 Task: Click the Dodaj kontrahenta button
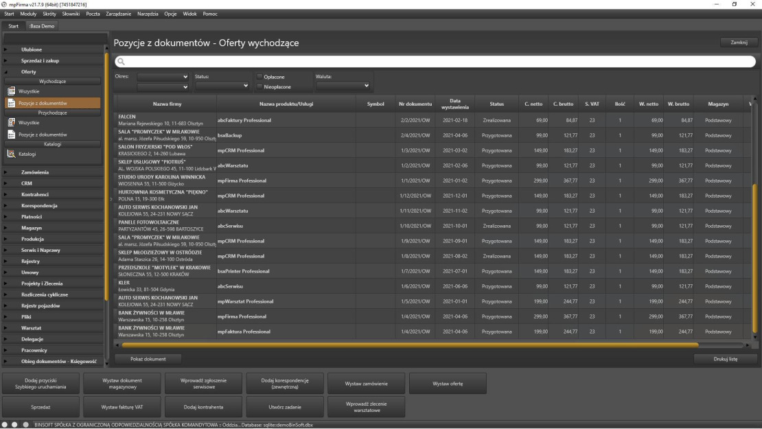click(204, 407)
